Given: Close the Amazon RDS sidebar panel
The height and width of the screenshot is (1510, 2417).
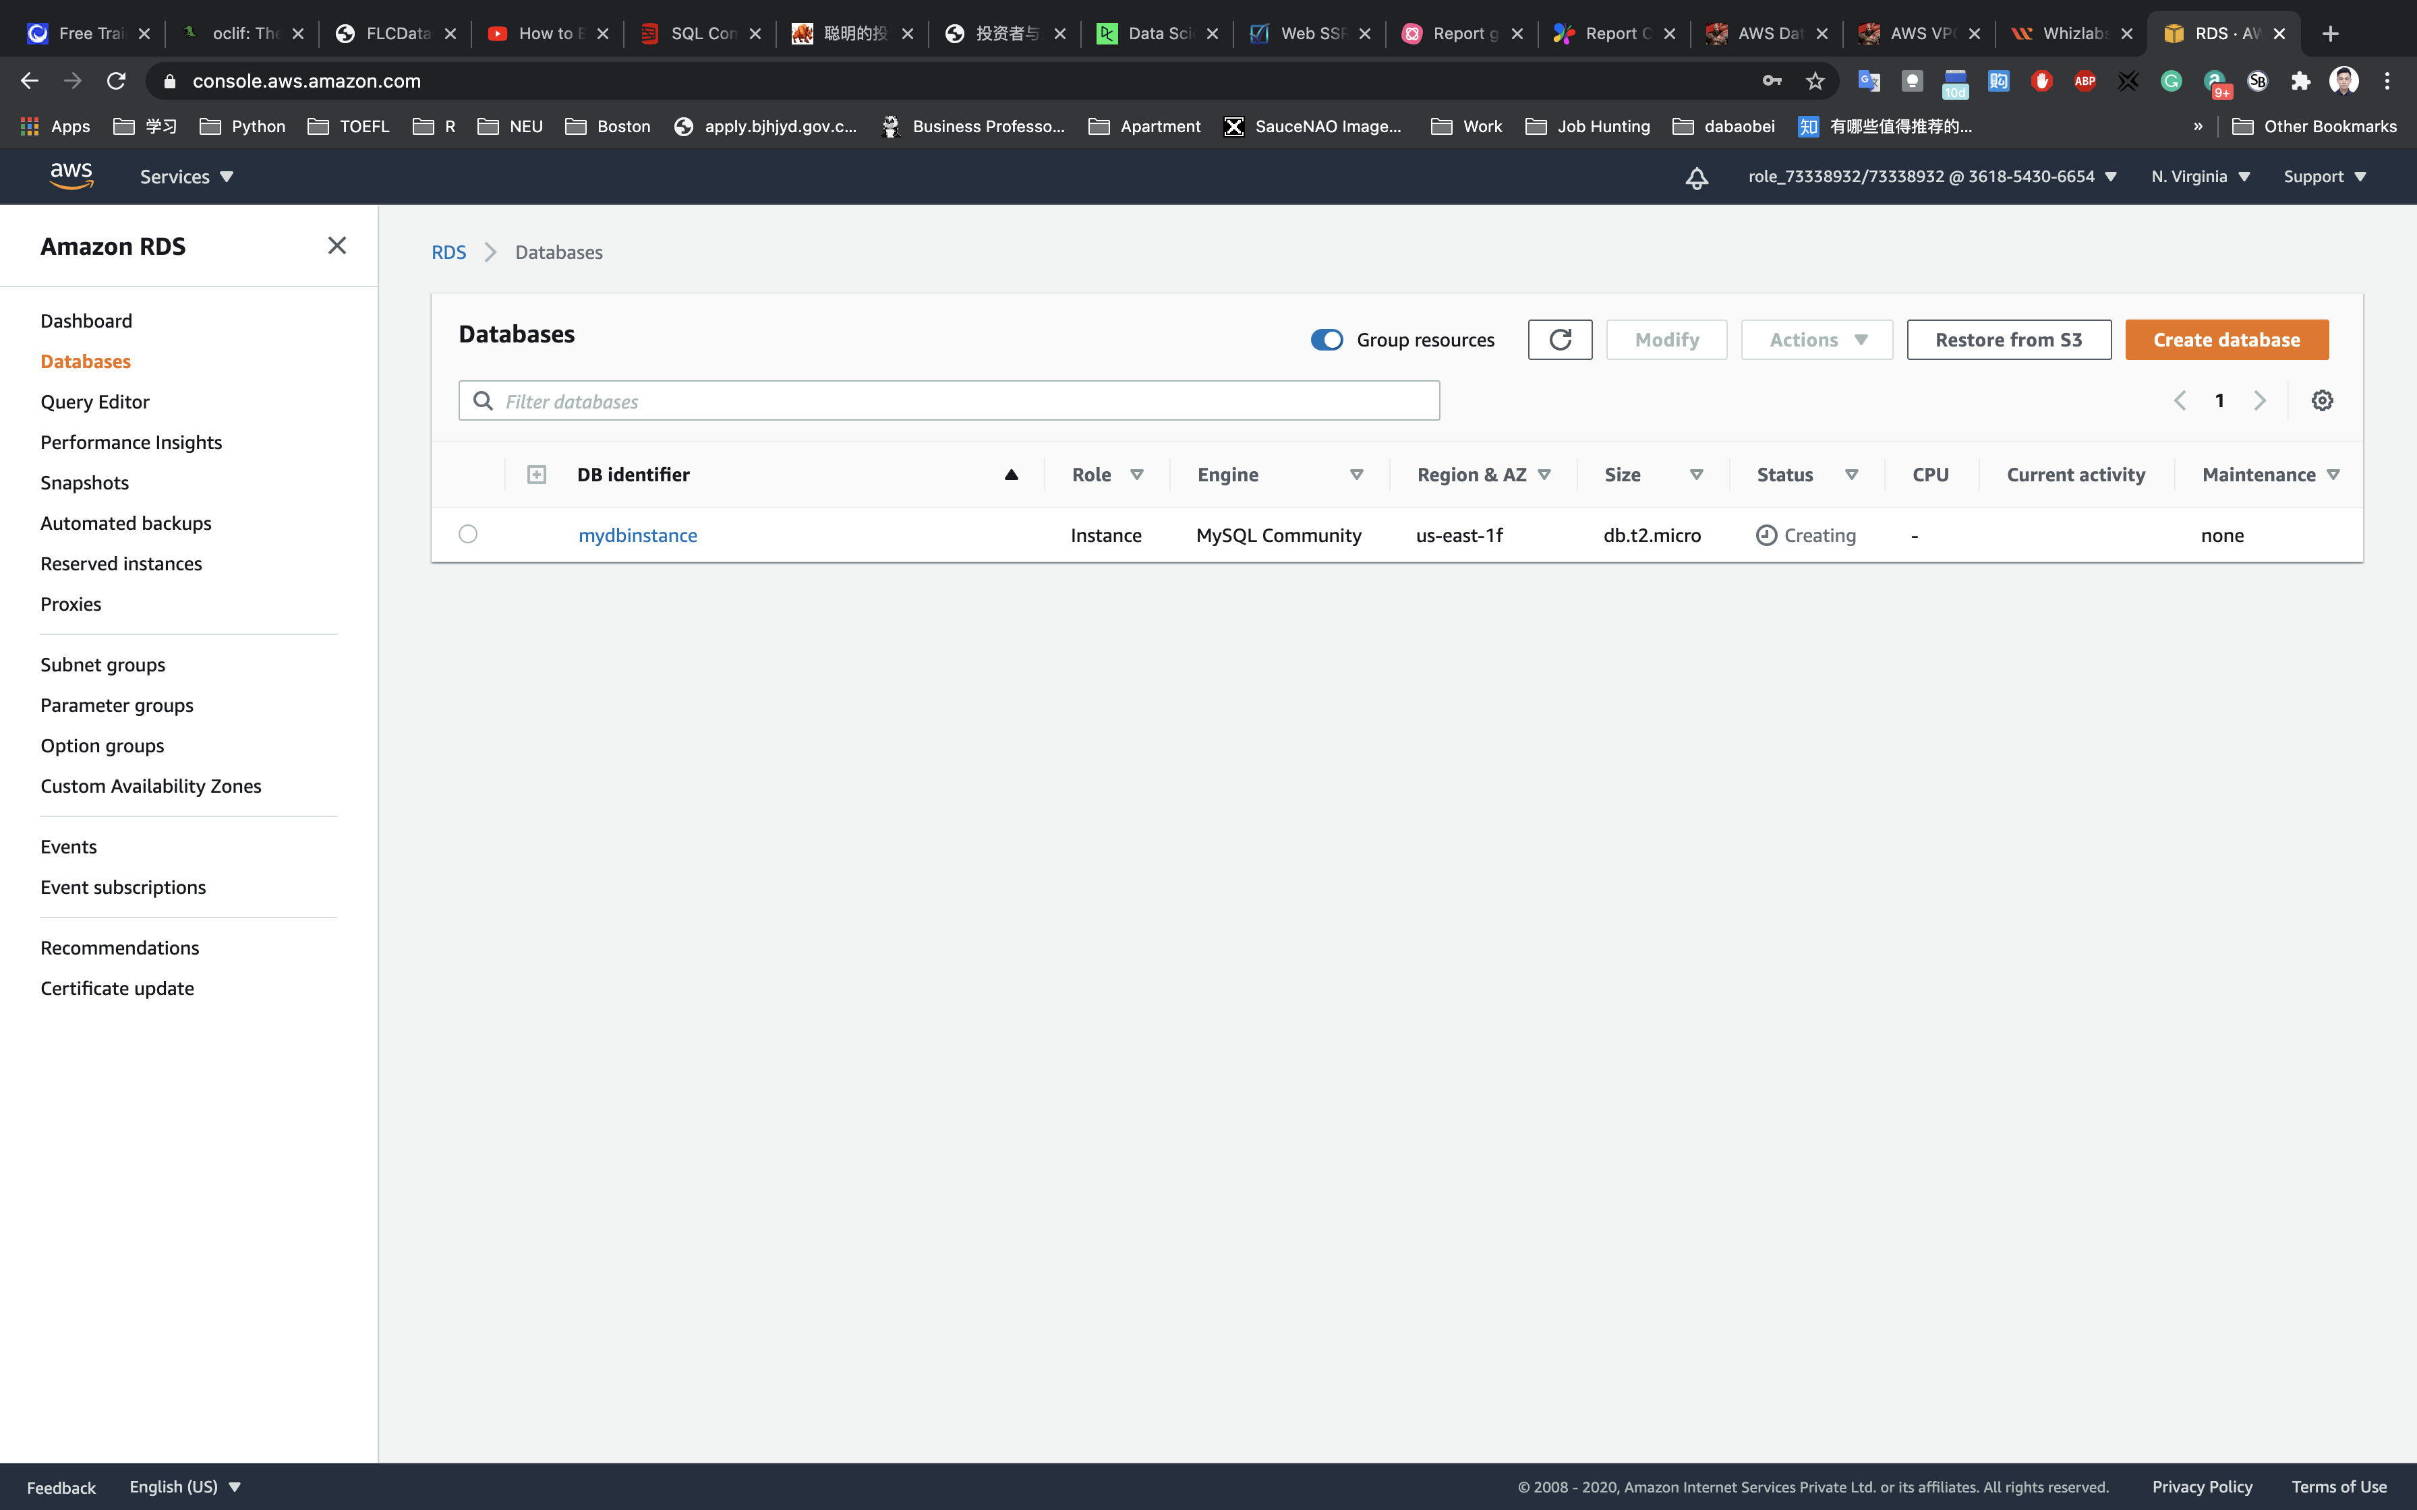Looking at the screenshot, I should point(337,245).
